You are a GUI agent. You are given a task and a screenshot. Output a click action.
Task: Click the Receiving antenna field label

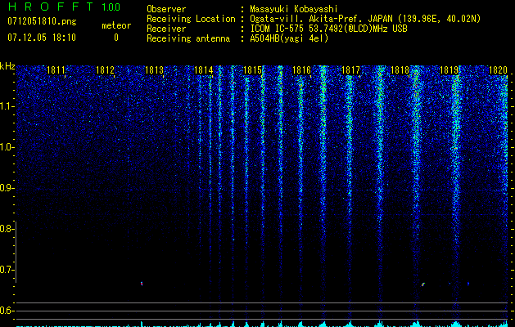188,38
